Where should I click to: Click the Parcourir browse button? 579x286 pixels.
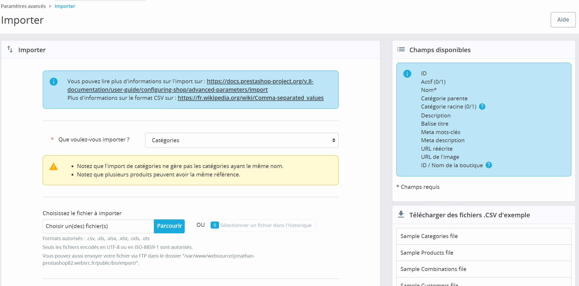(169, 226)
